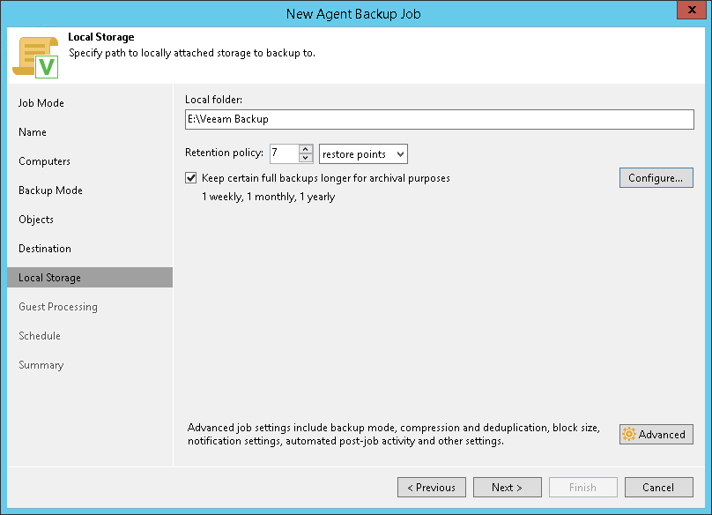
Task: Close the New Agent Backup Job dialog
Action: click(688, 12)
